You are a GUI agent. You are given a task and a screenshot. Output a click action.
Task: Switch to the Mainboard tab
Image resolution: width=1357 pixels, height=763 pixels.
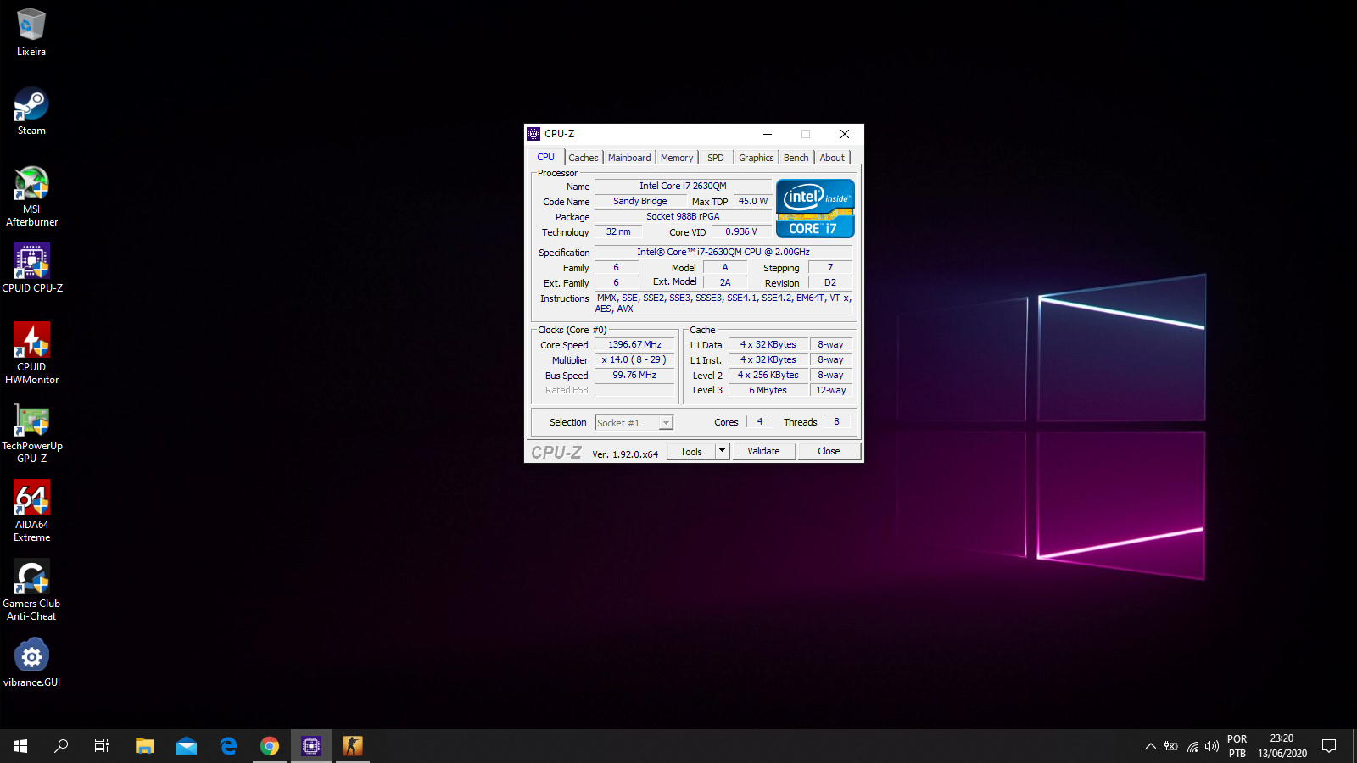629,158
